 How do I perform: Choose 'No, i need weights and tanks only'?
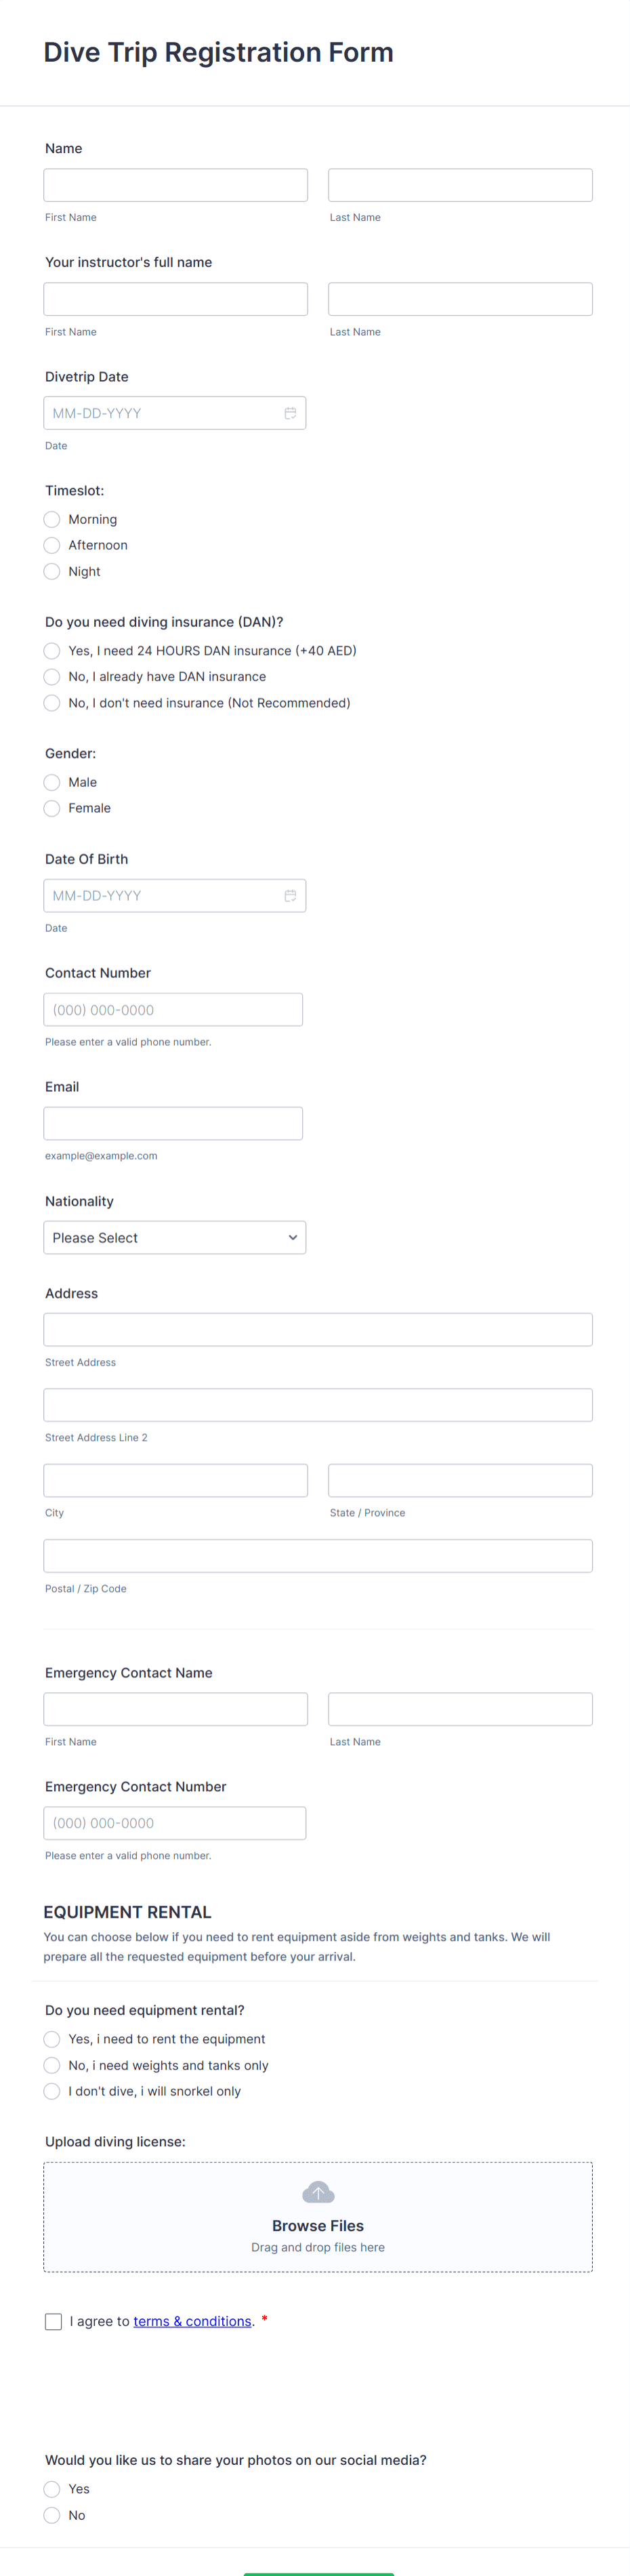(x=51, y=2064)
